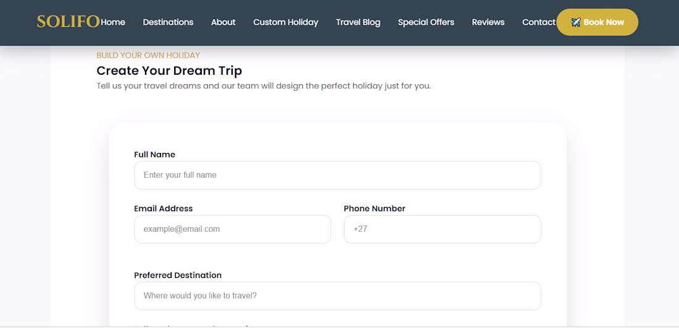Screen dimensions: 679x328
Task: Click the SOLIFO logo
Action: point(69,22)
